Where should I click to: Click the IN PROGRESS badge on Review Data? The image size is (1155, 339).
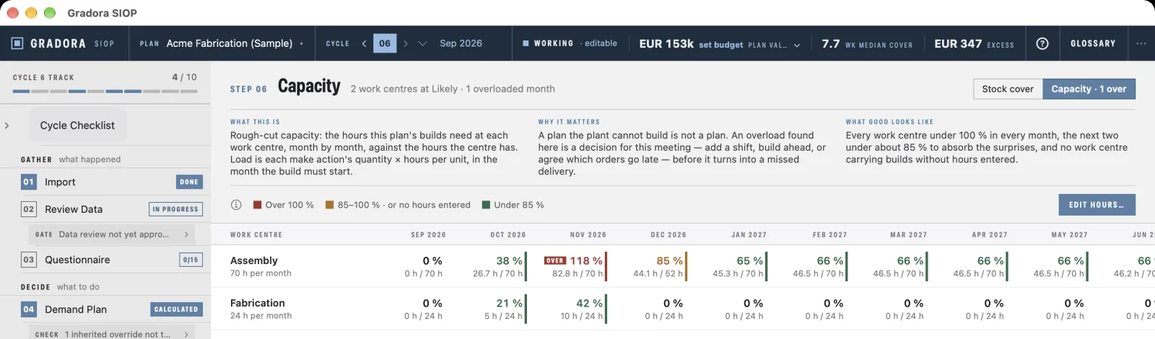pos(175,209)
